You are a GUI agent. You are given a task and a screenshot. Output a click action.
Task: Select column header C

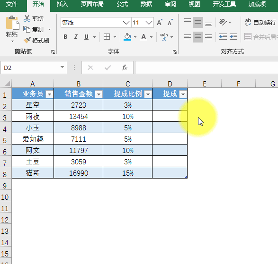pos(128,84)
